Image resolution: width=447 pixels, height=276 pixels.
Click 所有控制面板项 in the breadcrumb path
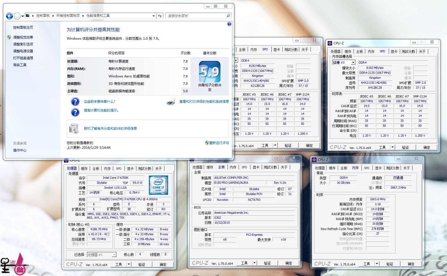coord(68,16)
